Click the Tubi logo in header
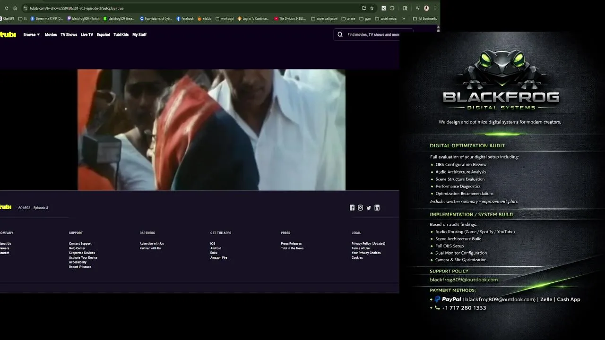Image resolution: width=605 pixels, height=340 pixels. pos(8,34)
